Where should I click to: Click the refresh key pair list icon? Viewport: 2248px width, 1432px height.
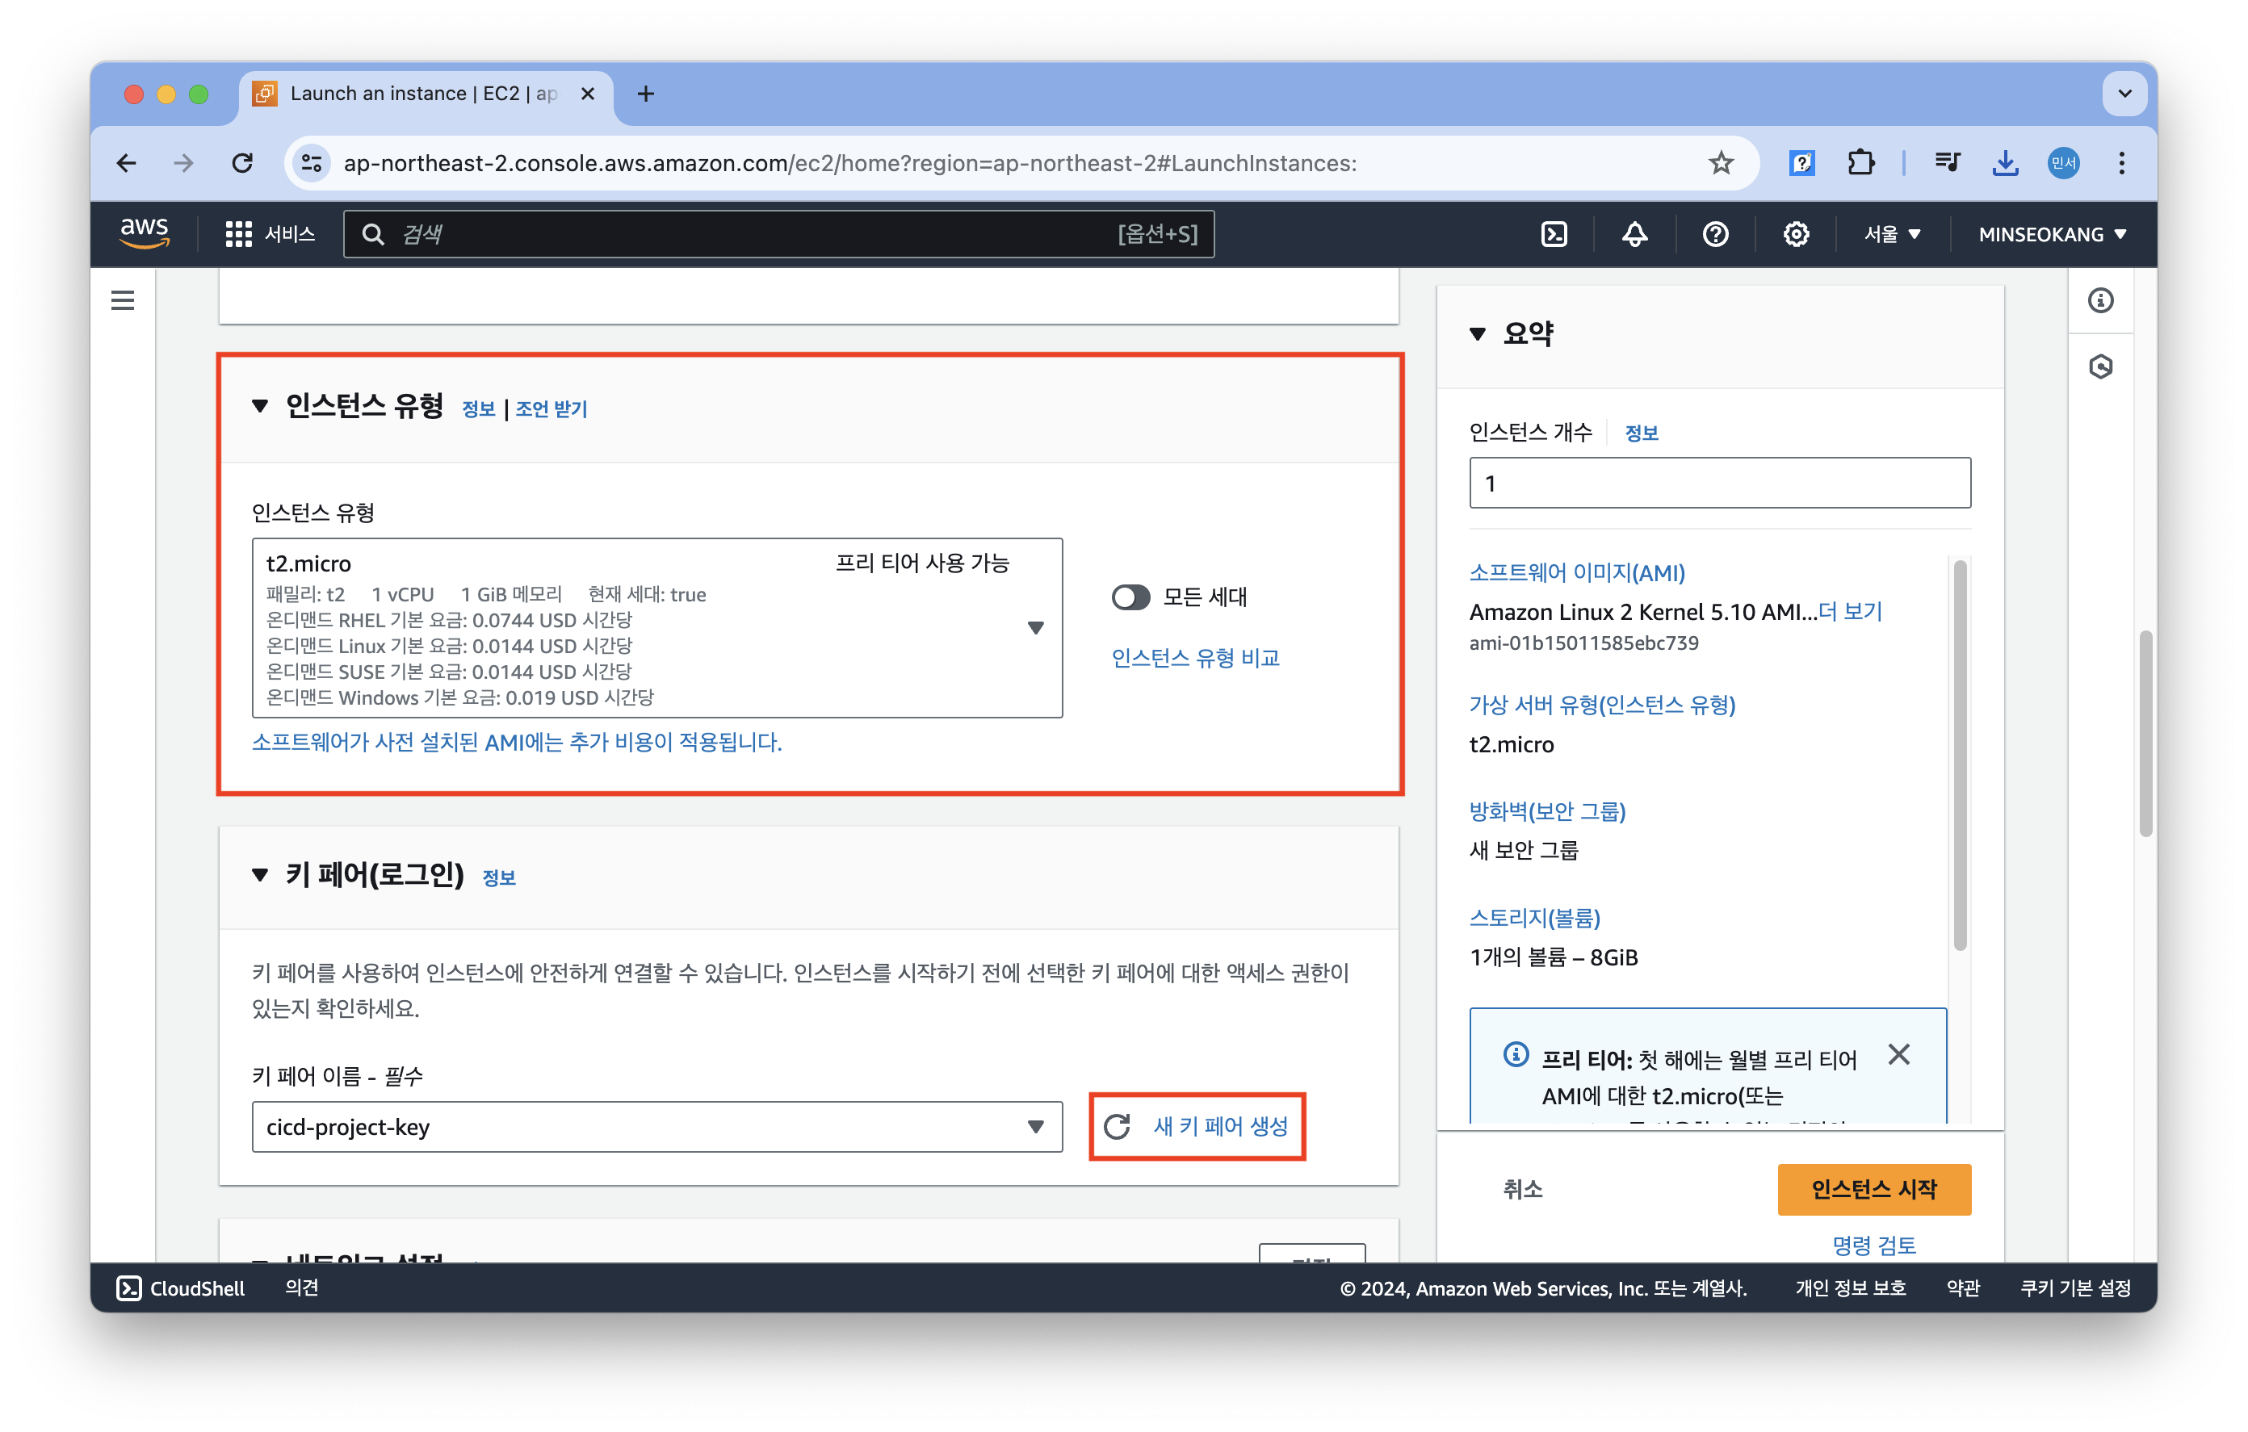(1118, 1127)
